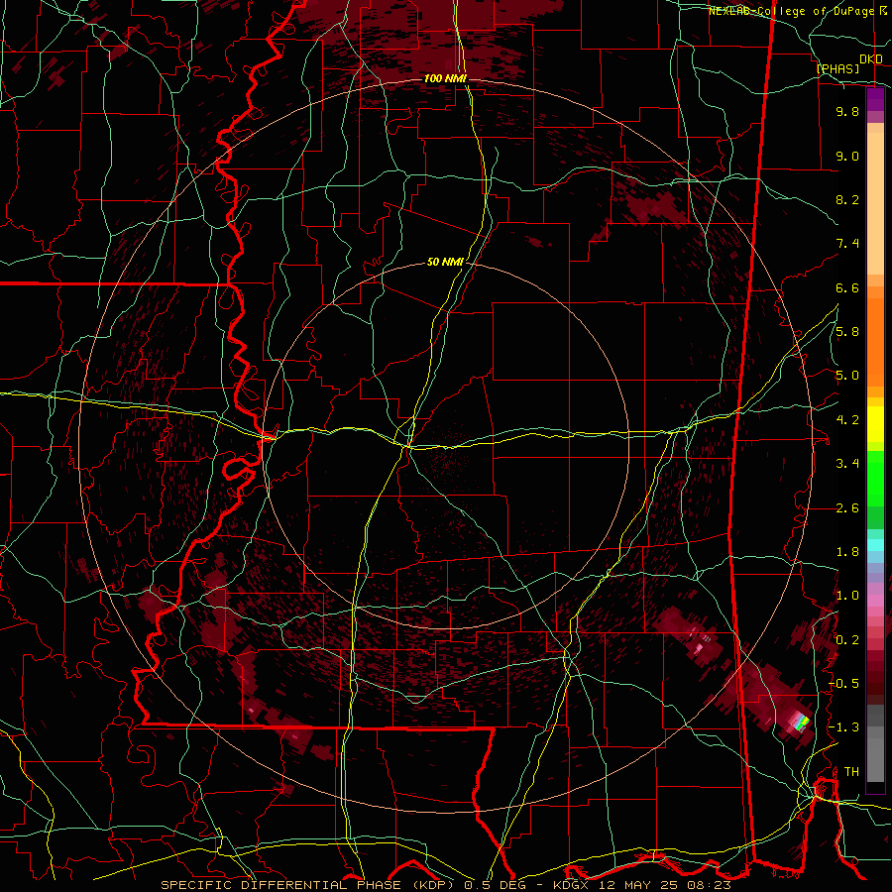Viewport: 892px width, 892px height.
Task: Select the 9.0 value on the legend
Action: coord(847,156)
